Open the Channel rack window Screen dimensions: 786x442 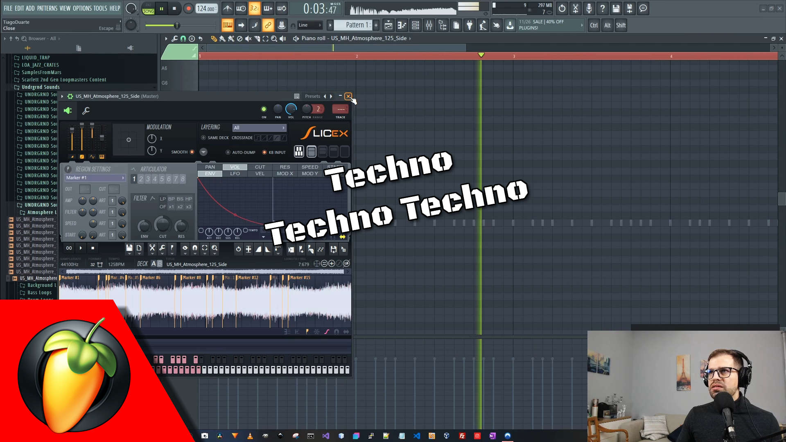click(415, 25)
